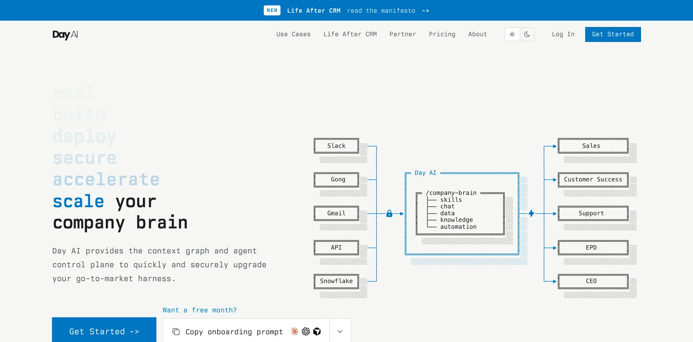Click the Support output box

pyautogui.click(x=593, y=213)
